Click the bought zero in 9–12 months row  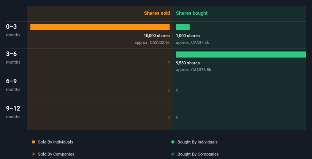pos(177,117)
